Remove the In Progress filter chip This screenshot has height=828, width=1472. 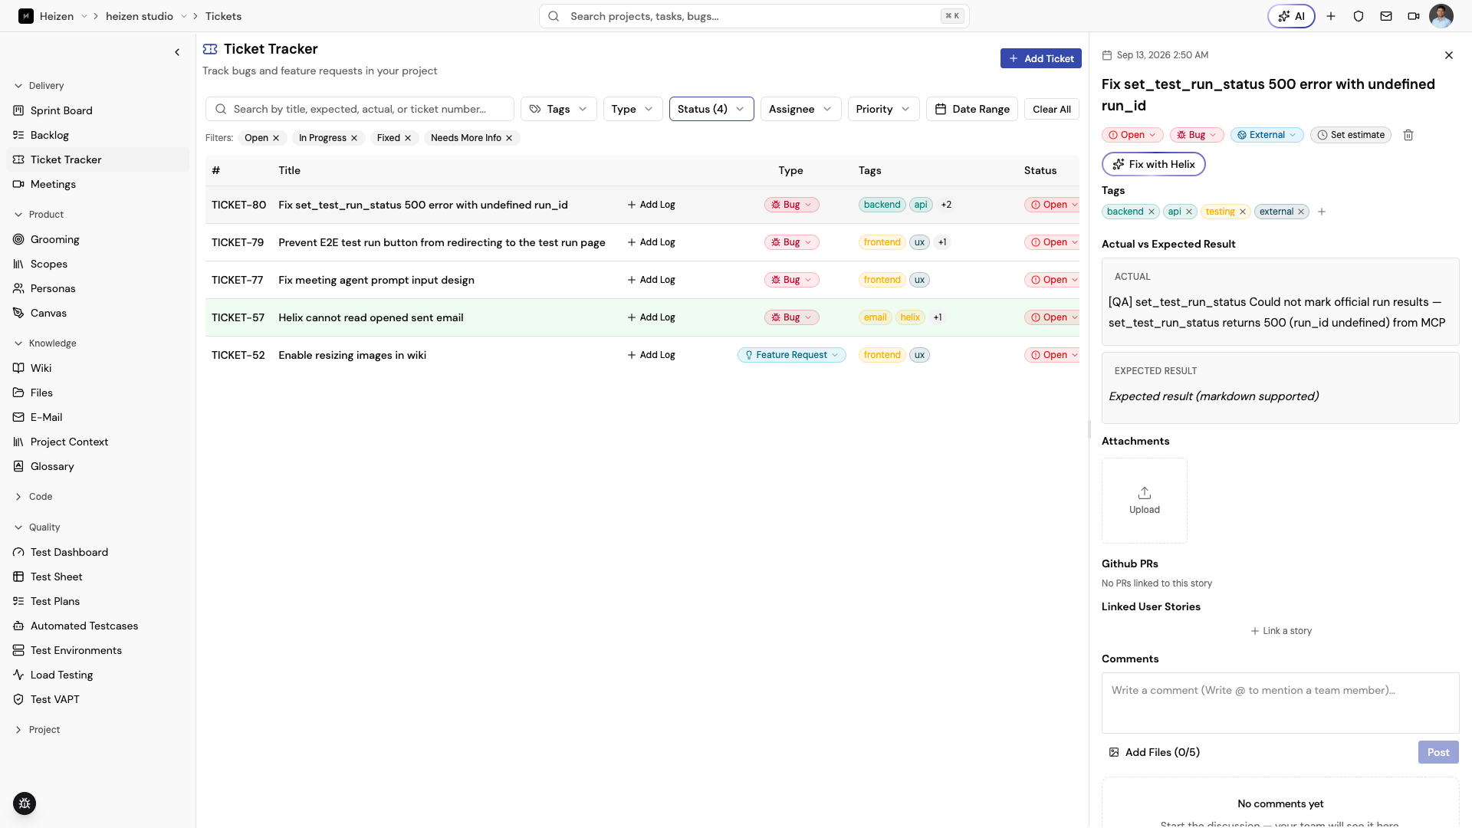click(x=354, y=138)
